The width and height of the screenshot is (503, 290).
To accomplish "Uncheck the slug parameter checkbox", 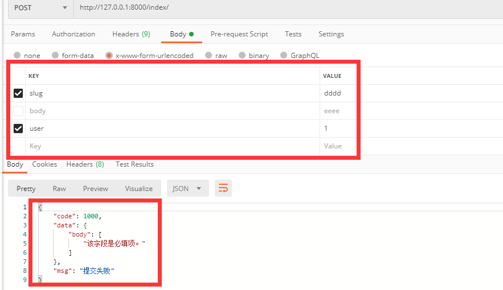I will (x=18, y=93).
